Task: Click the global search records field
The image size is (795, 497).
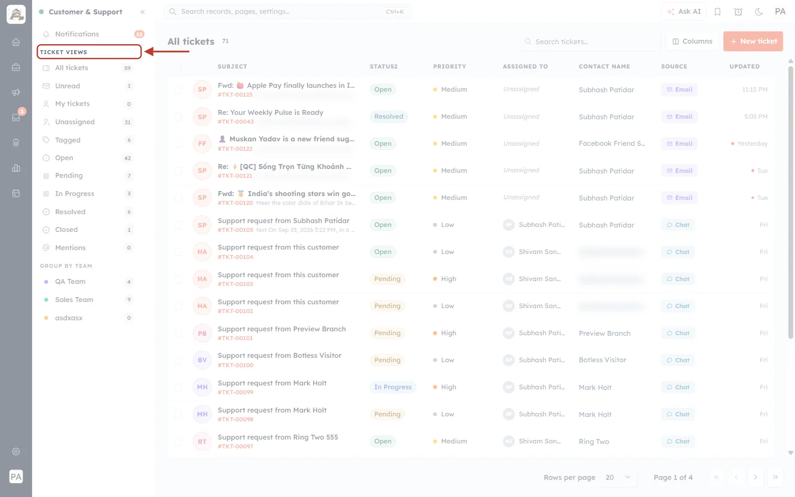Action: point(288,12)
